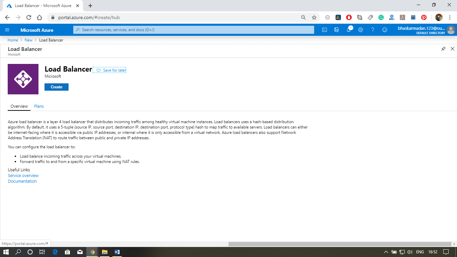Screen dimensions: 457x257
Task: Close the Load Balancer blade
Action: pos(452,49)
